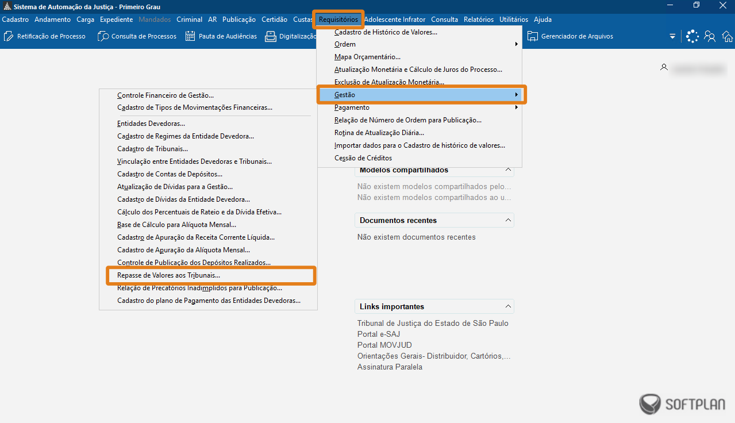Open the Requisitórios menu
735x423 pixels.
(x=338, y=20)
